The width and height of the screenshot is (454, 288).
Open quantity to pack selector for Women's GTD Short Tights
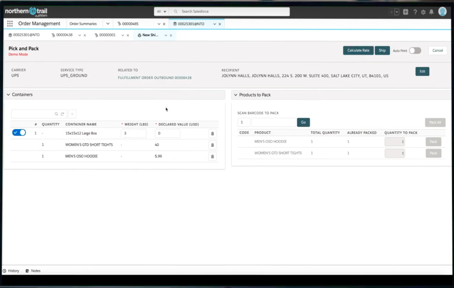(x=395, y=153)
